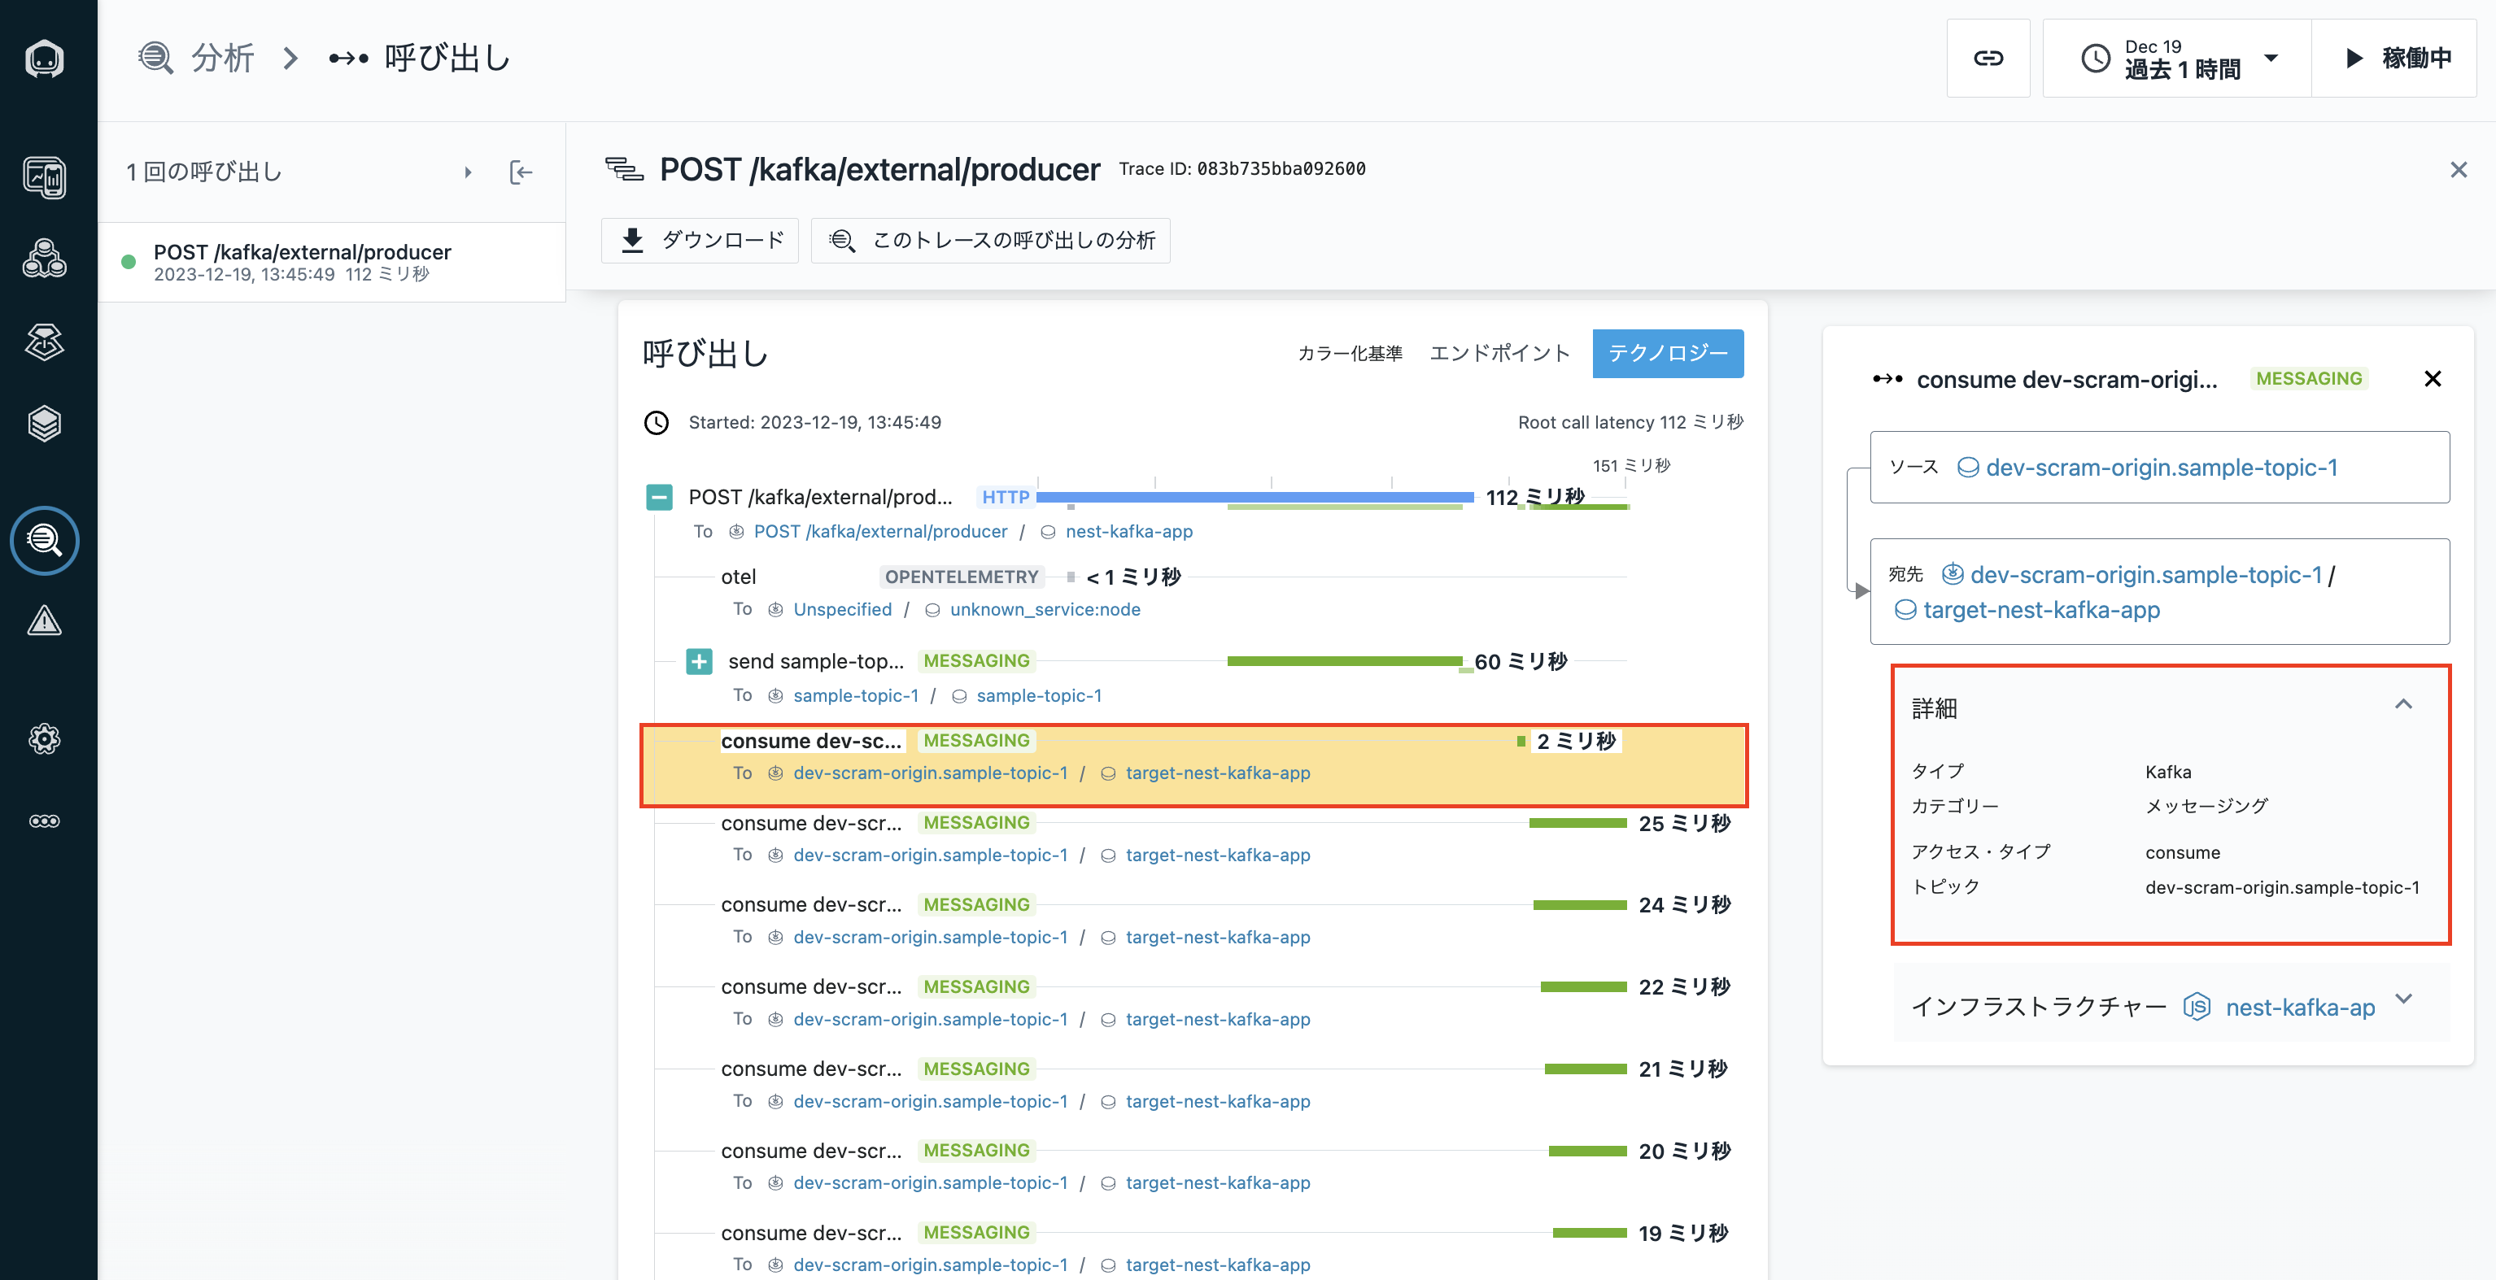Open the Applications sidebar icon

tap(45, 259)
